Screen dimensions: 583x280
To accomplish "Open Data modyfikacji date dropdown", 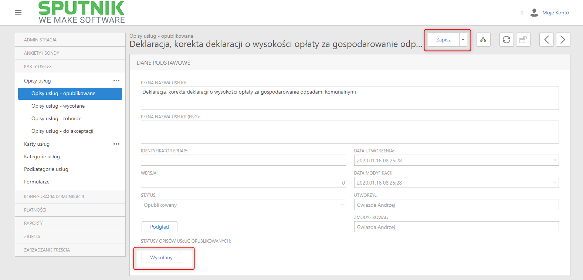I will 555,182.
